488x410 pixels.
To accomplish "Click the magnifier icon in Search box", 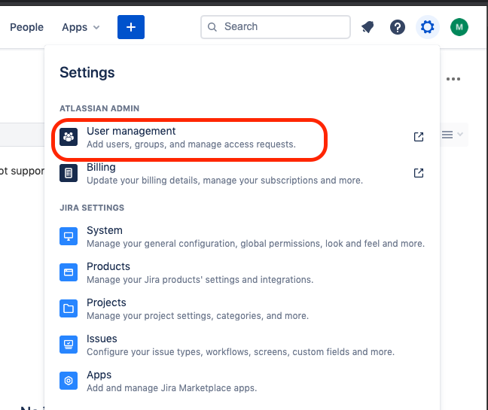I will [x=212, y=27].
